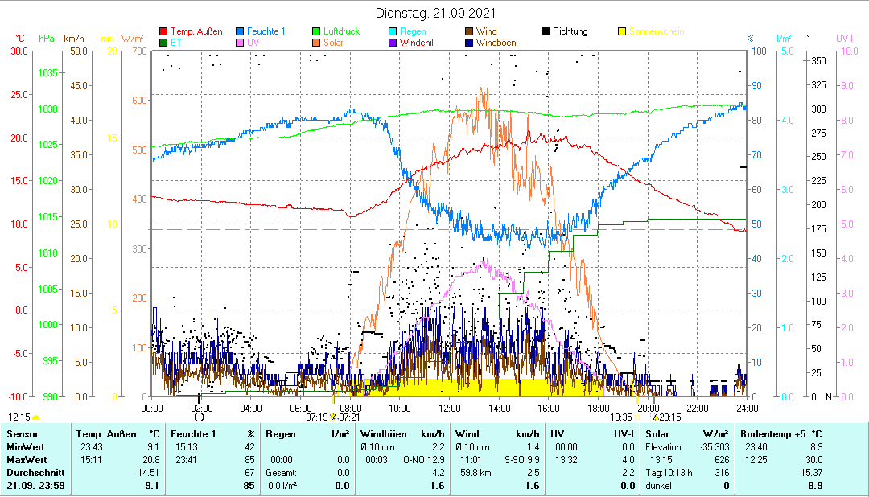
Task: Select the green Luftdruck legend marker
Action: pos(316,32)
